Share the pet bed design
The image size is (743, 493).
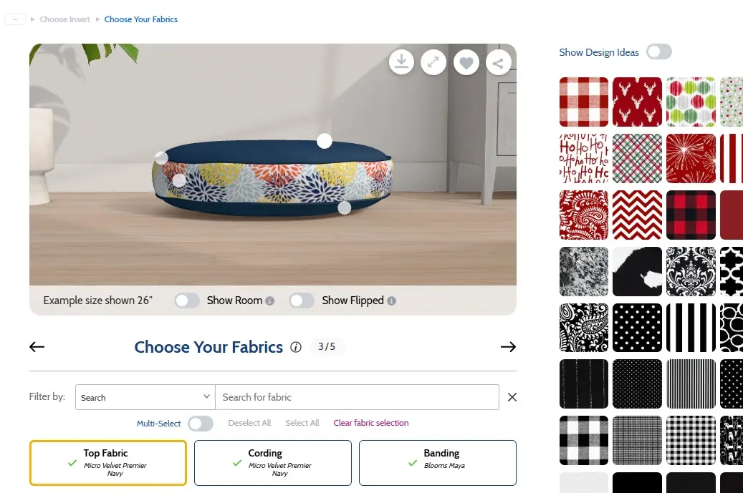[x=499, y=62]
